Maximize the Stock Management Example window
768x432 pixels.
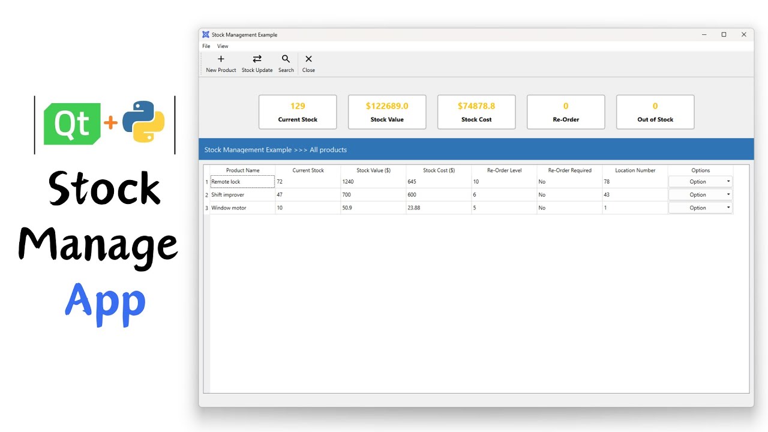click(724, 35)
